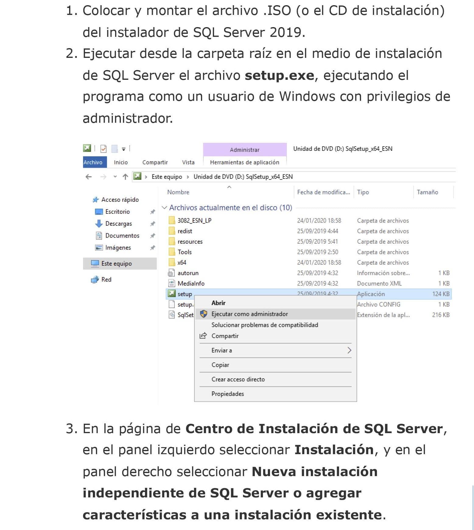Sort files by the Nombre column header
Screen dimensions: 474x530
click(178, 192)
